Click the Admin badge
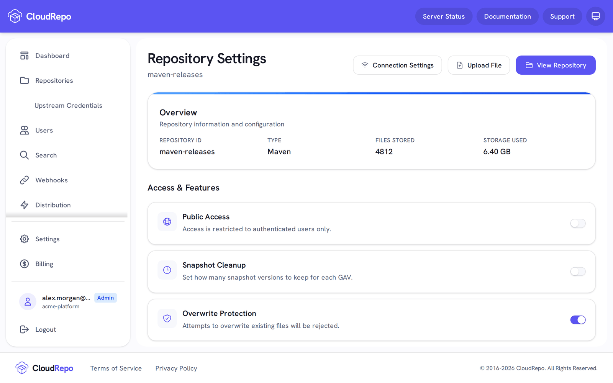This screenshot has width=613, height=383. pos(105,298)
